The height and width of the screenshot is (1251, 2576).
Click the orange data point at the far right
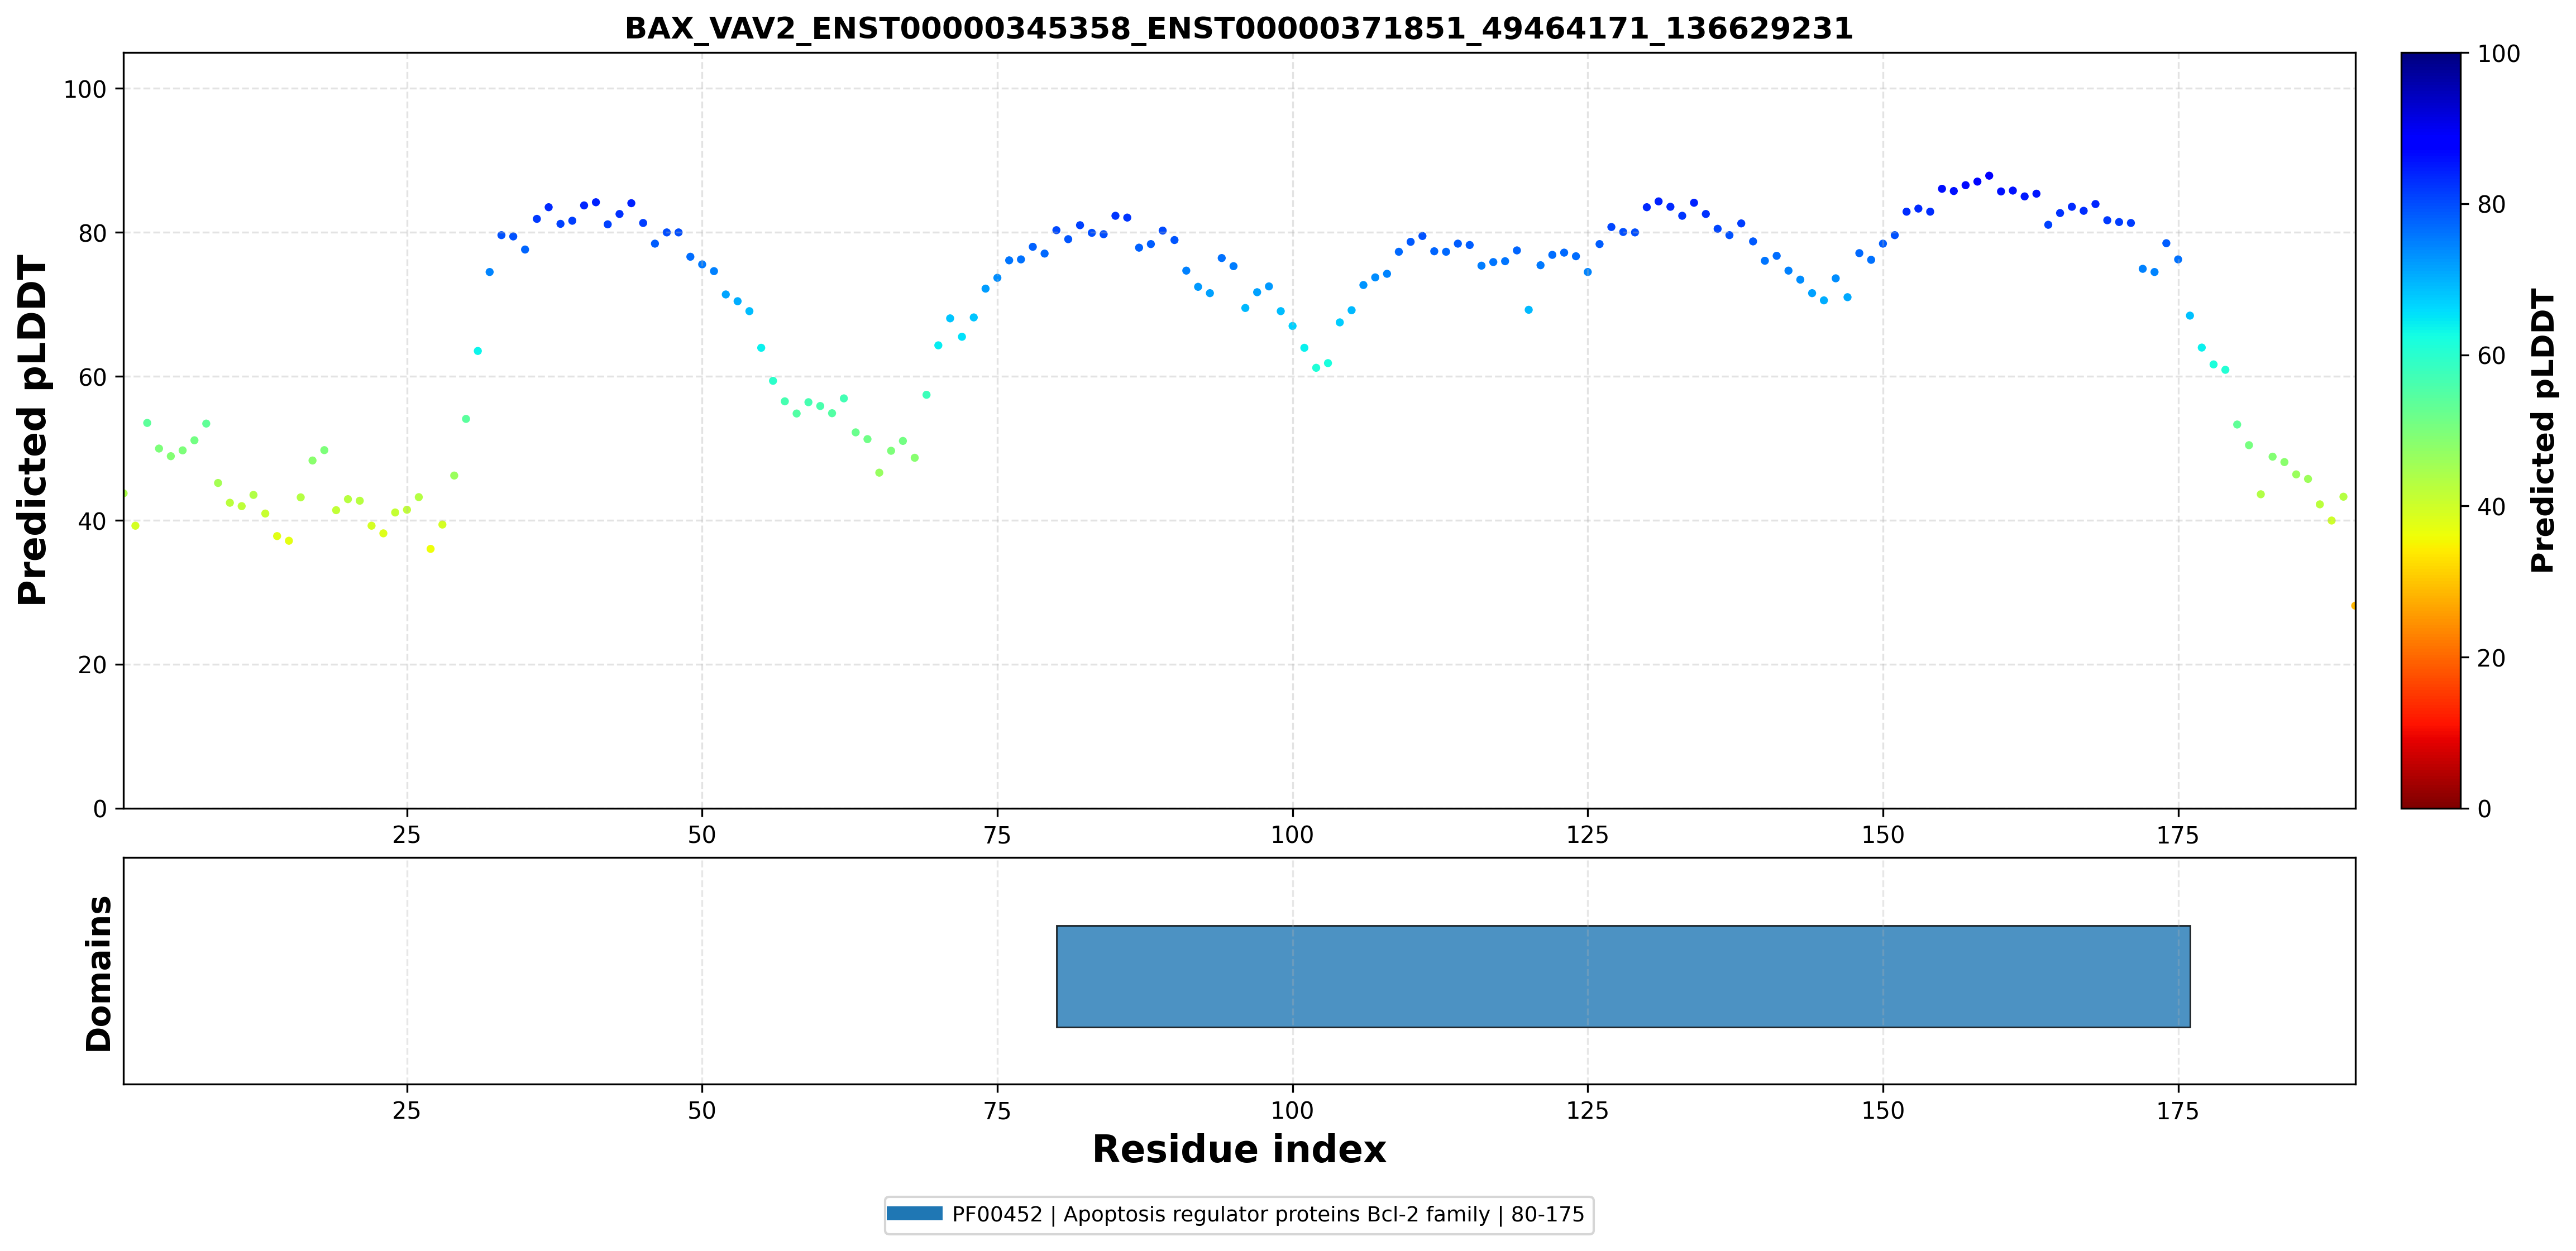point(2353,605)
